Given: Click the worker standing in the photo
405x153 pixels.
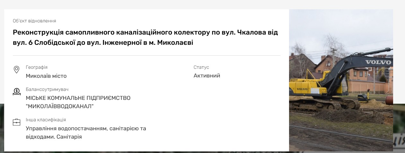Looking at the screenshot, I should 368,94.
